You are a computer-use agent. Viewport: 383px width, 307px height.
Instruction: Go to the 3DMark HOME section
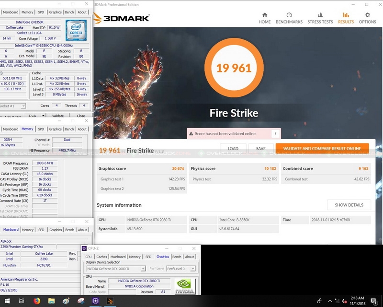(x=265, y=18)
